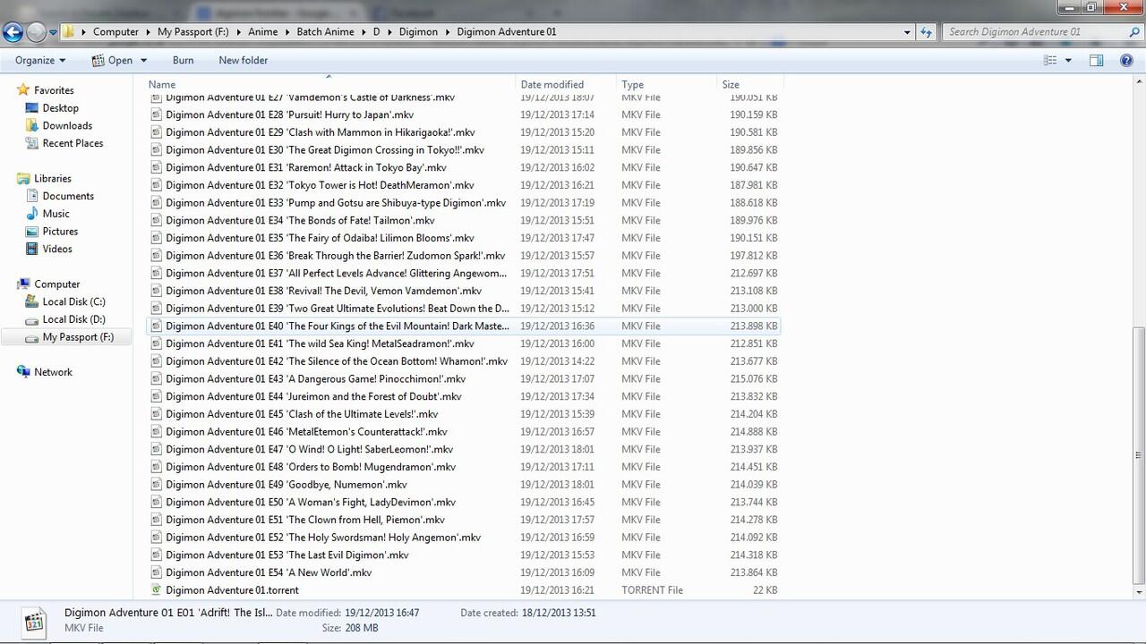The image size is (1146, 644).
Task: Select E40 'The Four Kings of the Evil Mountain' file
Action: [462, 326]
